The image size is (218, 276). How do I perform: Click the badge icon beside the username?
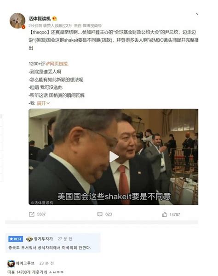[55, 18]
